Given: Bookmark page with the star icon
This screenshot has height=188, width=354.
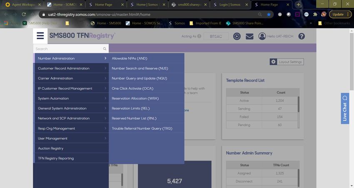Looking at the screenshot, I should pos(269,14).
